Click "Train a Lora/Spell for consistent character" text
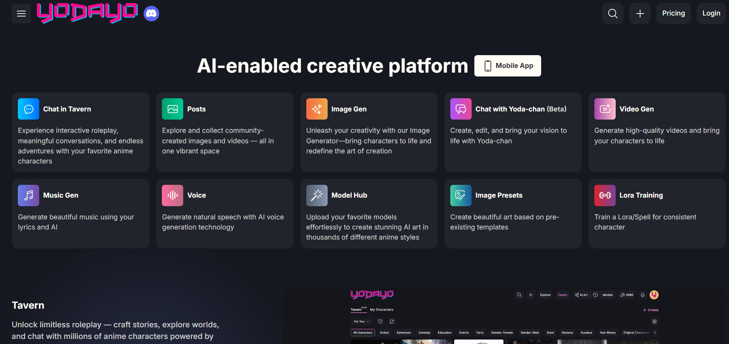Viewport: 729px width, 344px height. (645, 222)
